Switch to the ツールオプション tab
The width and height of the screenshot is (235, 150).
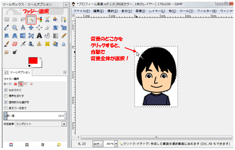point(17,73)
